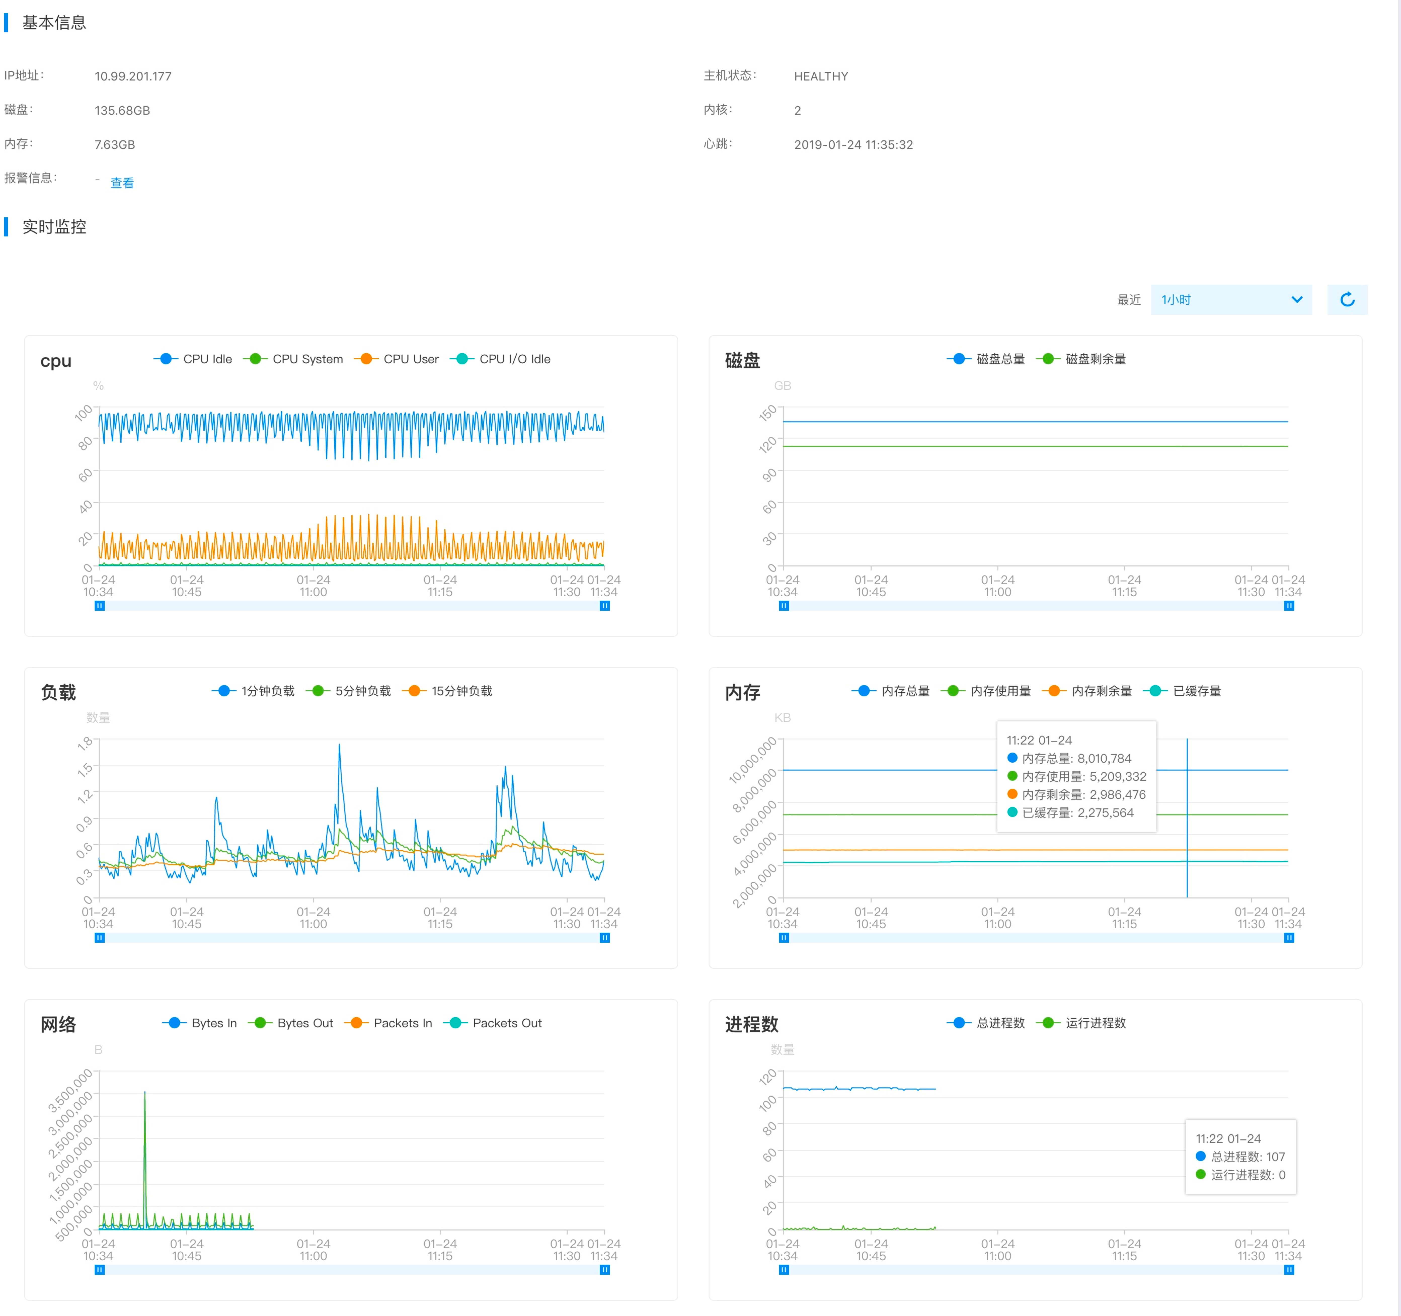Image resolution: width=1401 pixels, height=1316 pixels.
Task: Open the 1小时 time range dropdown
Action: coord(1231,300)
